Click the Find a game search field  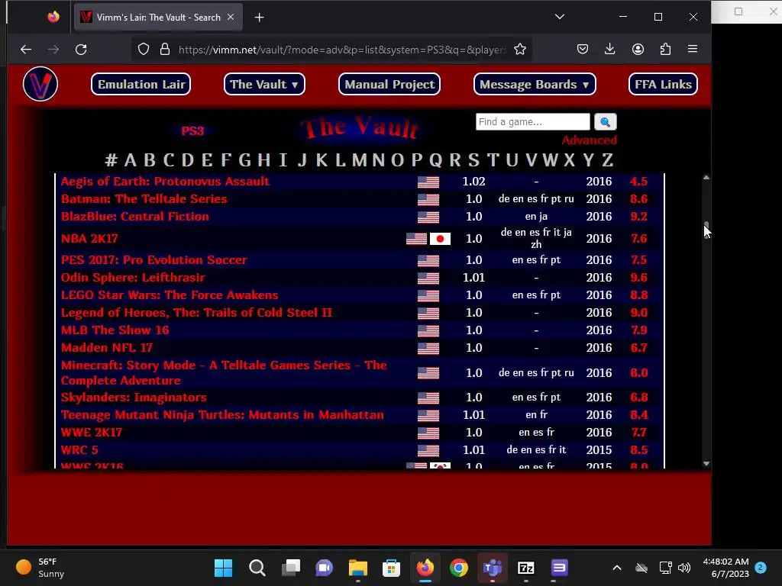pyautogui.click(x=532, y=121)
